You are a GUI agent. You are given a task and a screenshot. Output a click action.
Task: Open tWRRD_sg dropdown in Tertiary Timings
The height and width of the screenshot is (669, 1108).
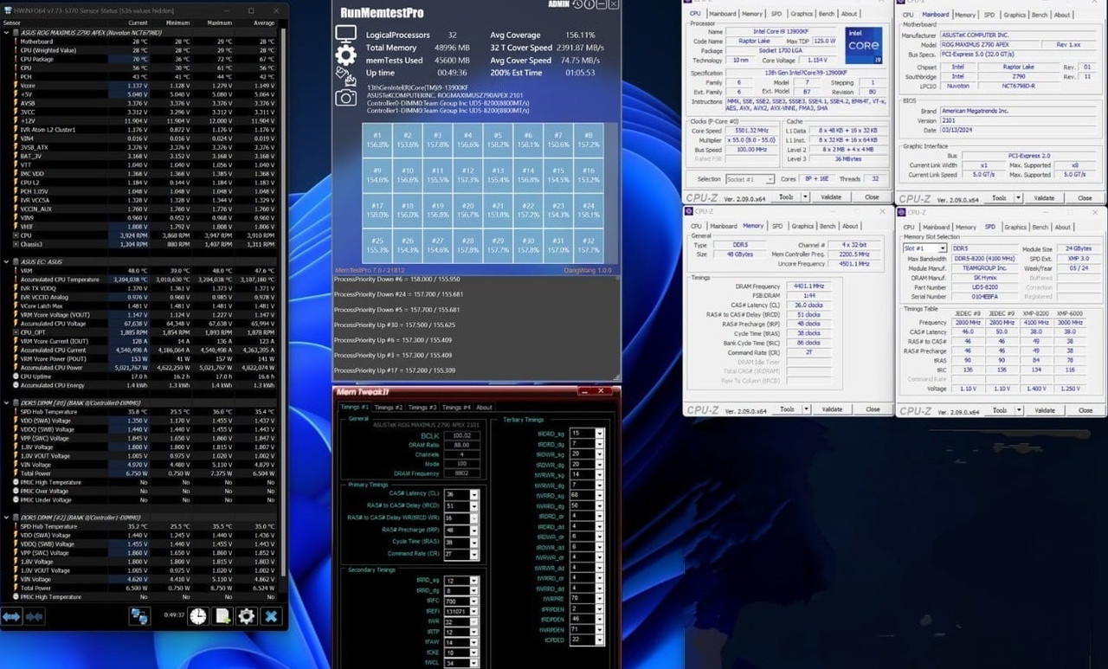[599, 495]
